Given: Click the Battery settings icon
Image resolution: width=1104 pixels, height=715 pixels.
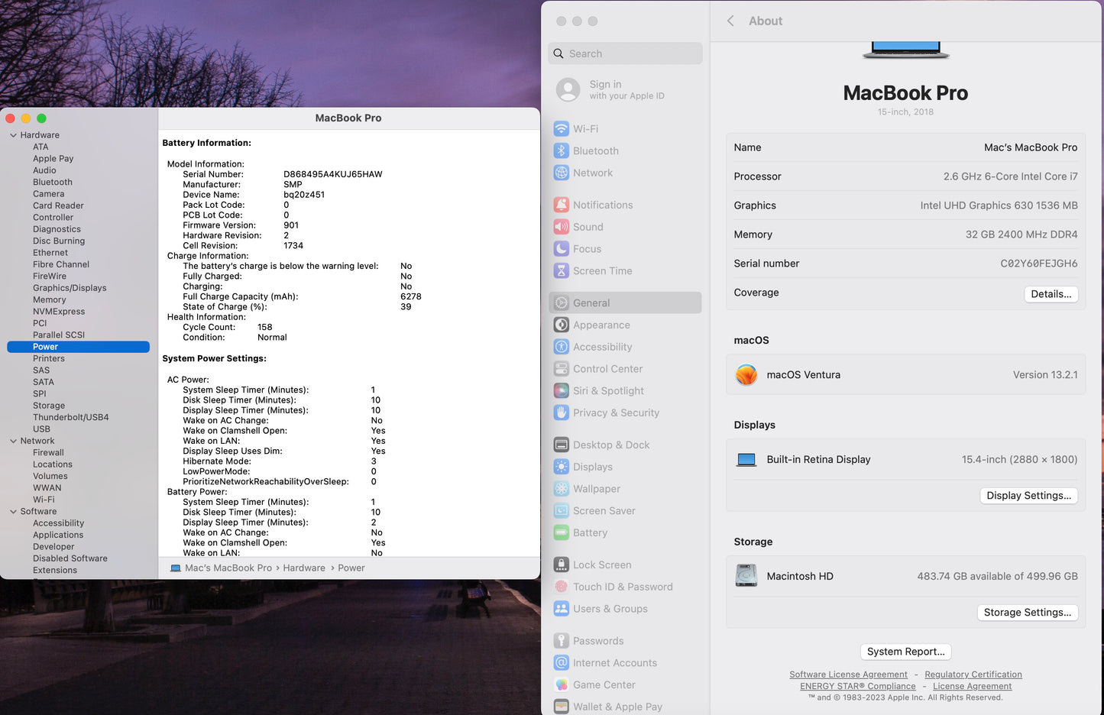Looking at the screenshot, I should [562, 532].
